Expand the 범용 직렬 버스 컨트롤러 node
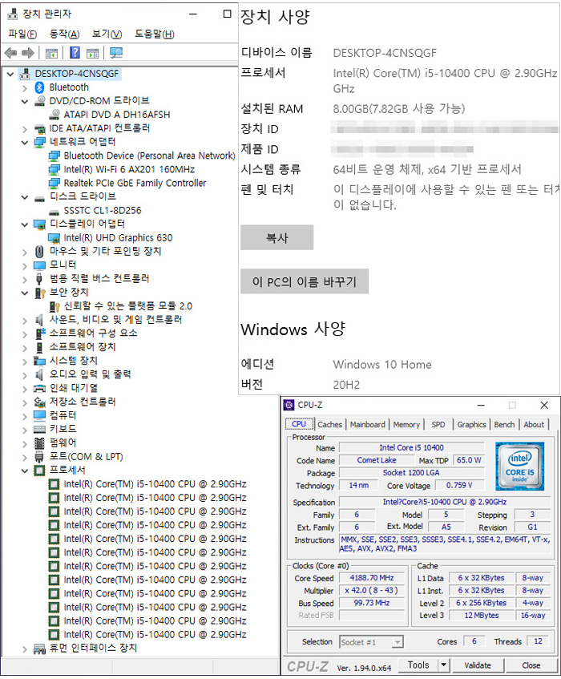 [25, 279]
